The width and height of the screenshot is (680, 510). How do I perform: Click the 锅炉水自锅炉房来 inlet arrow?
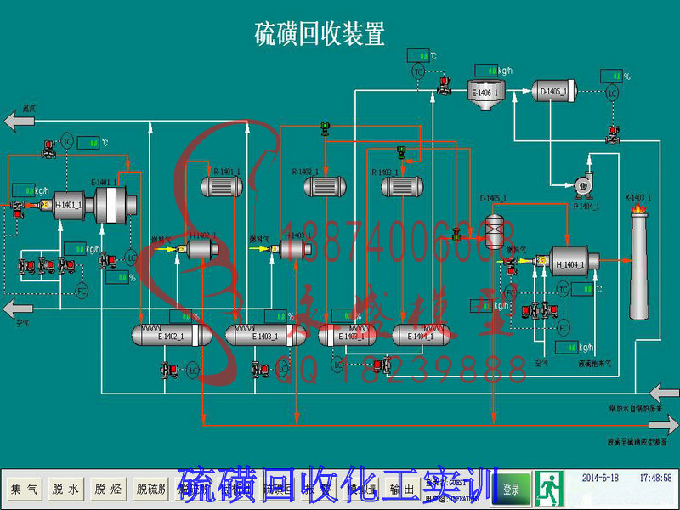(x=664, y=393)
